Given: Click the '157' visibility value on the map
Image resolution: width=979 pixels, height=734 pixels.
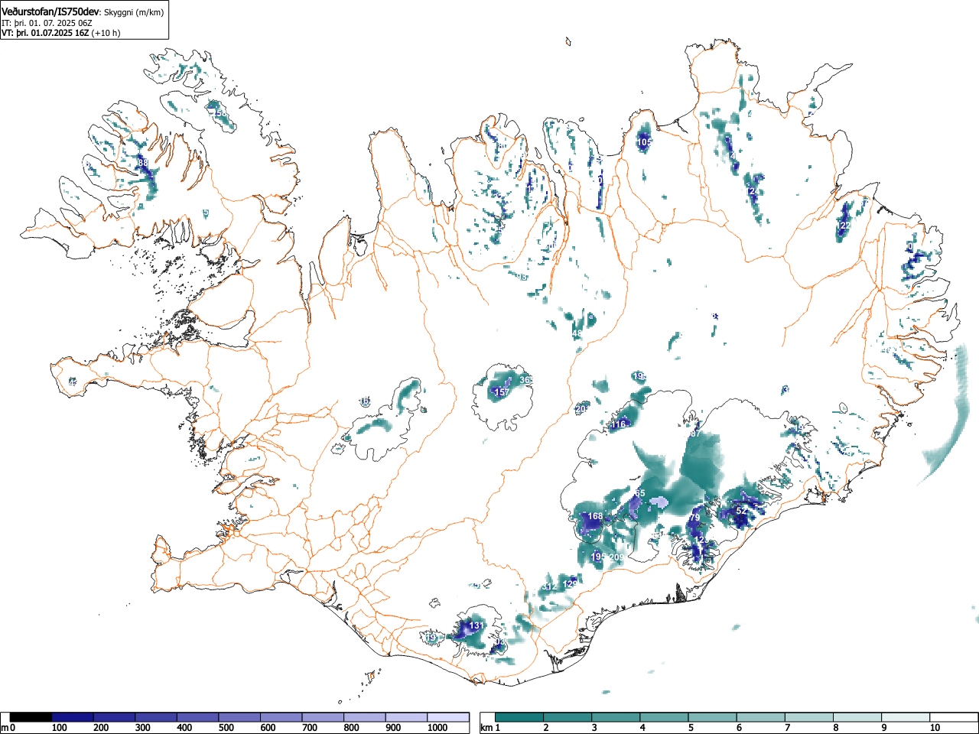Looking at the screenshot, I should pyautogui.click(x=502, y=392).
